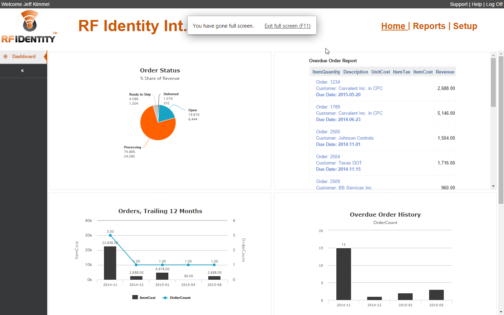The height and width of the screenshot is (315, 504).
Task: Click Due Date: 2014-06-23
Action: click(x=338, y=119)
